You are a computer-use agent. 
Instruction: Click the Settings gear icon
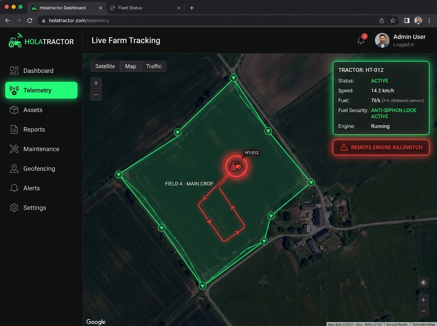coord(14,208)
